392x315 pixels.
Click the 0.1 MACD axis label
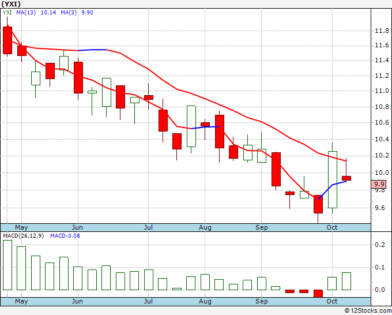point(380,267)
